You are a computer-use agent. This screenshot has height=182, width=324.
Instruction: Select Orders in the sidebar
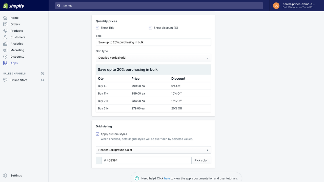15,24
